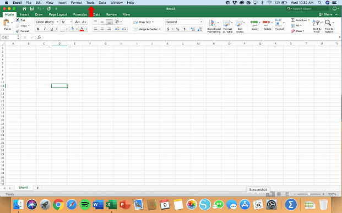Toggle bottom vertical alignment

(109, 22)
